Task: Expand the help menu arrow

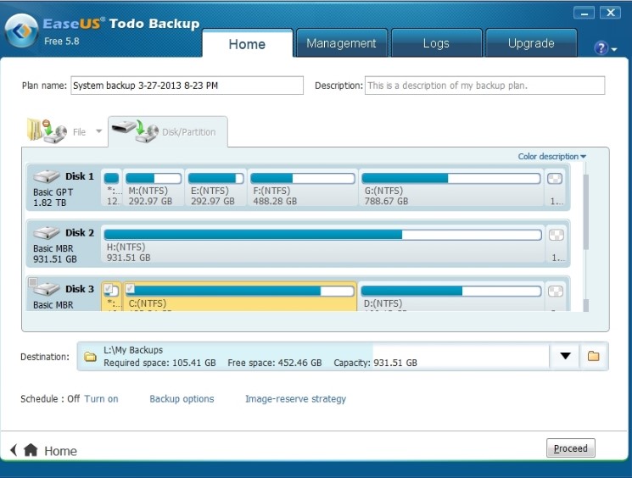Action: [614, 49]
